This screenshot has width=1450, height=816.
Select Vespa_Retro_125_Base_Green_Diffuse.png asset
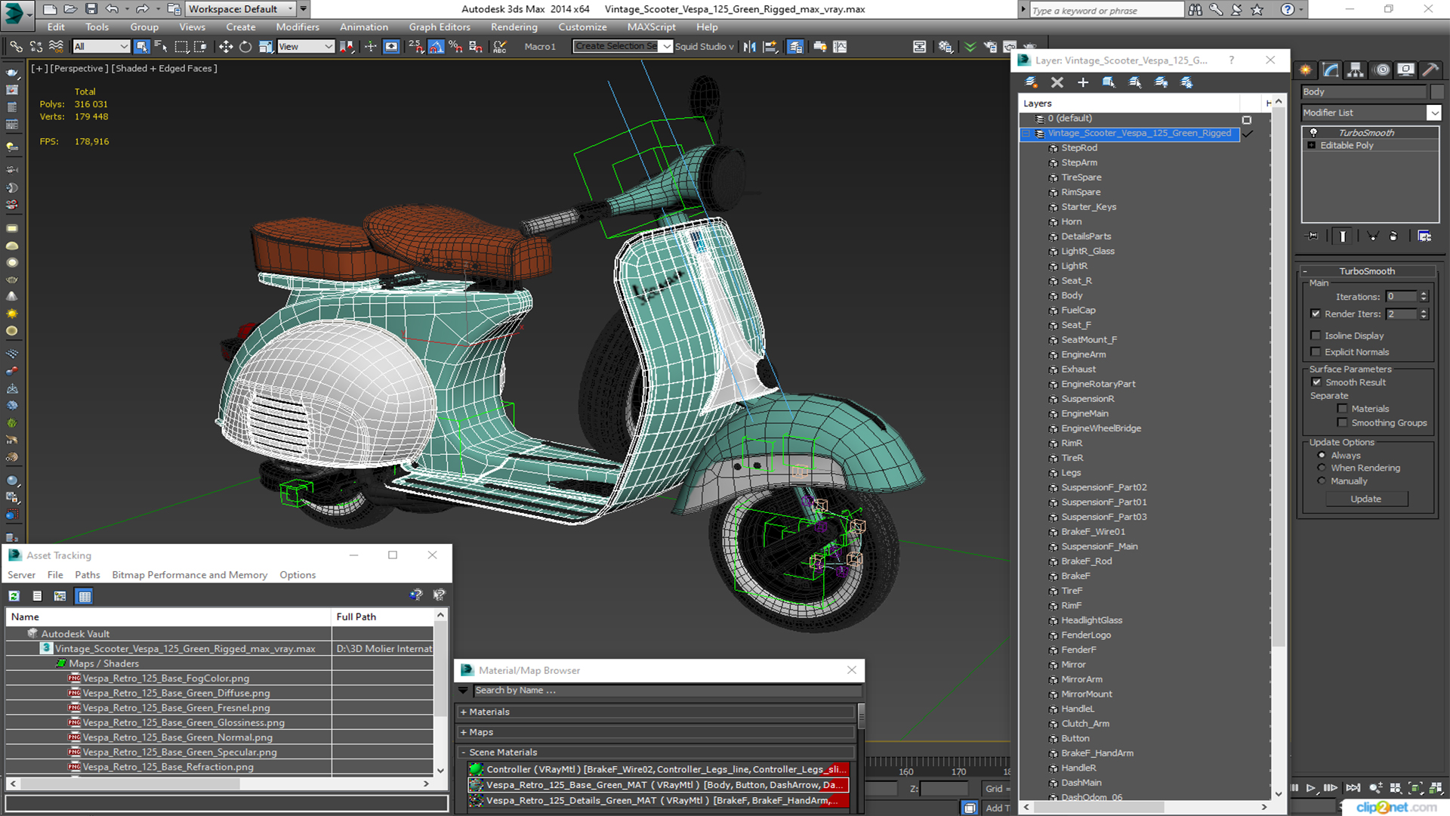175,693
